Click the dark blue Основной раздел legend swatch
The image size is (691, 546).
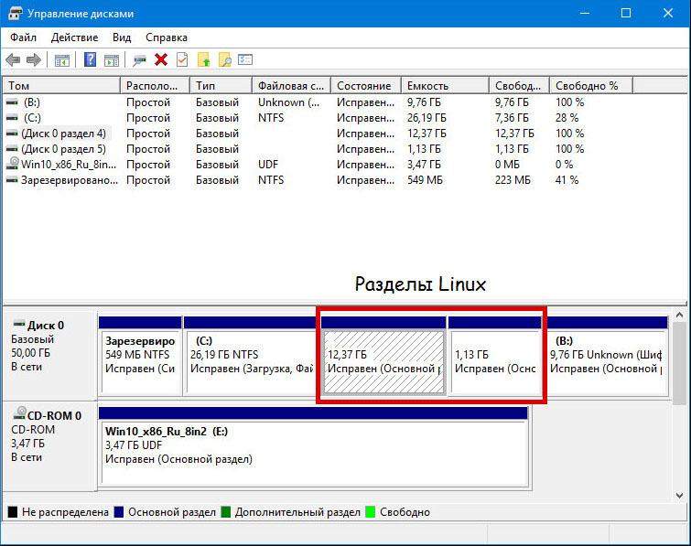119,511
